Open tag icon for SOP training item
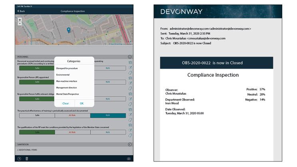Screen dimensions: 297x167 130,73
